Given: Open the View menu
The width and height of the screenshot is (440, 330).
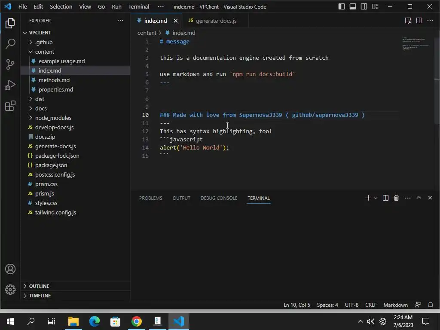Looking at the screenshot, I should 85,6.
